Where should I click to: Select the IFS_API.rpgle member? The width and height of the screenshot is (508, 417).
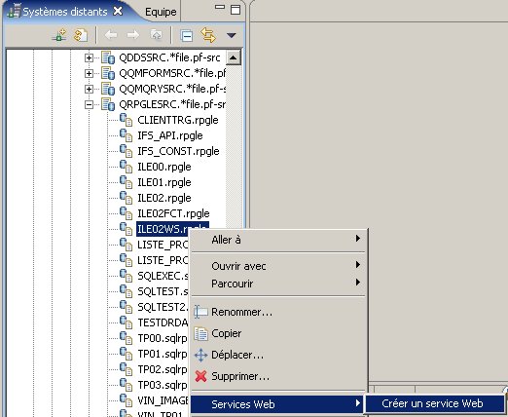[170, 135]
